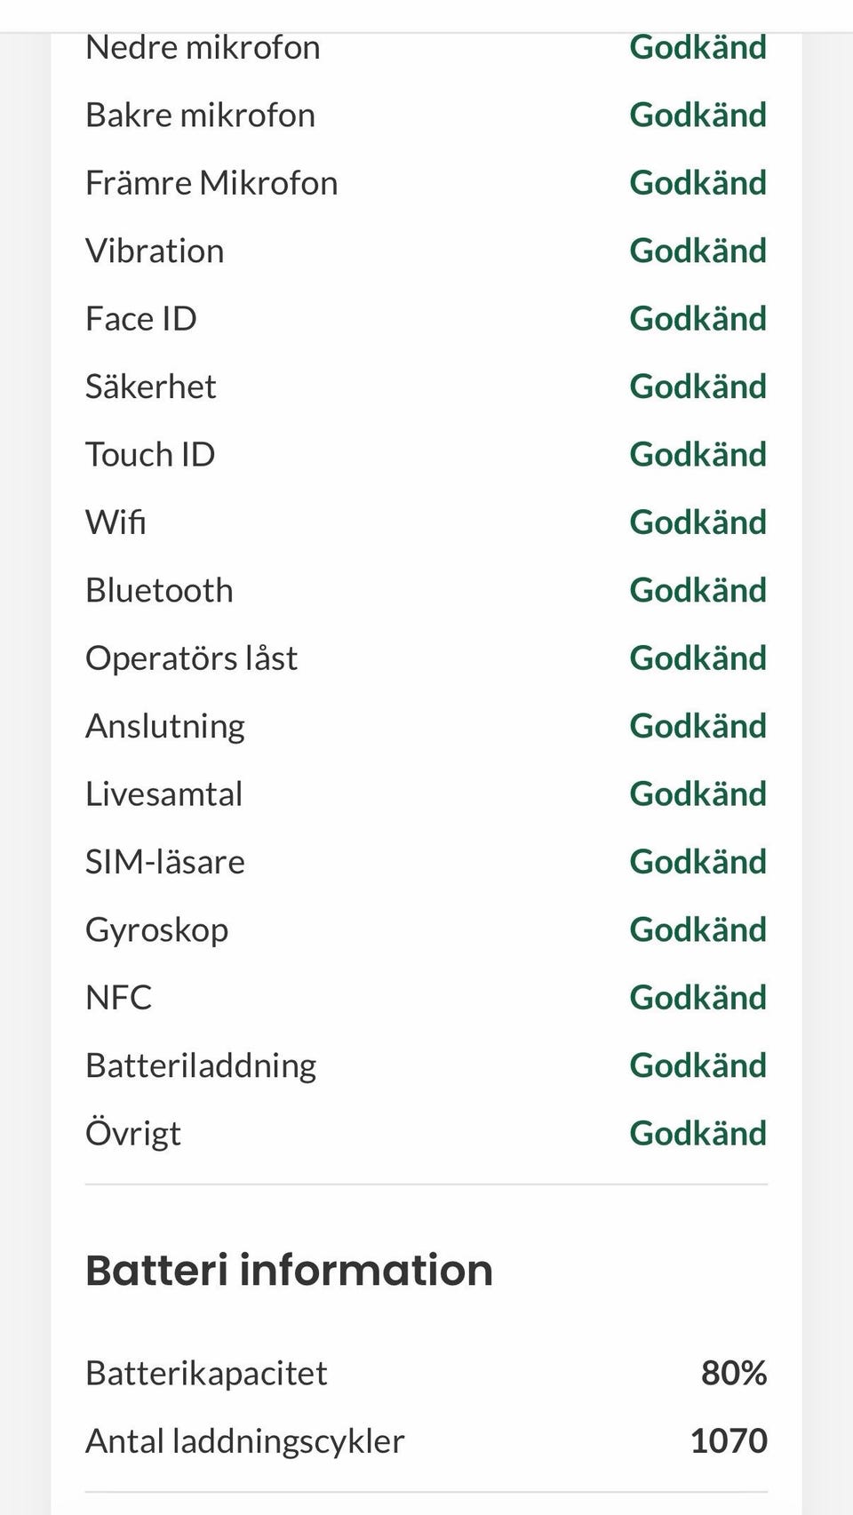
Task: Click the Antal laddningscykler label
Action: pos(244,1441)
